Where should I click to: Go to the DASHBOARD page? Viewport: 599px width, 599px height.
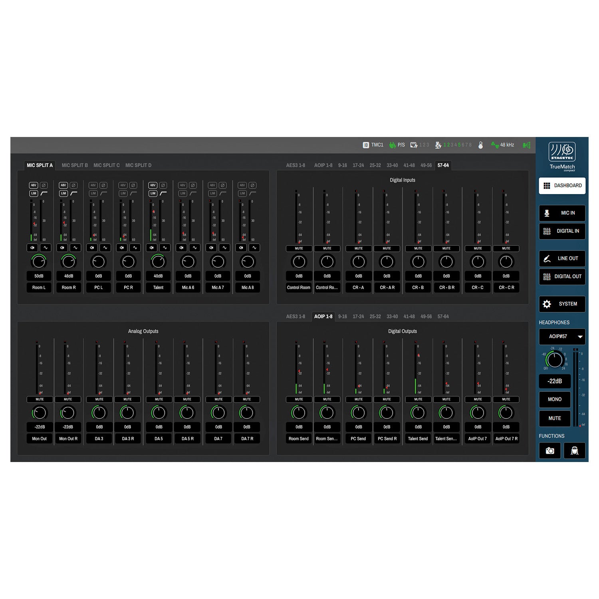[562, 186]
